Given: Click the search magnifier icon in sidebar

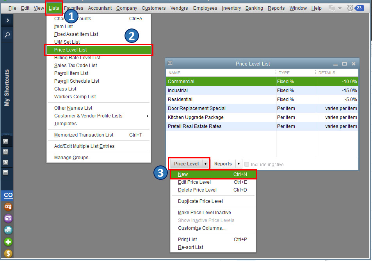Looking at the screenshot, I should pos(7,35).
